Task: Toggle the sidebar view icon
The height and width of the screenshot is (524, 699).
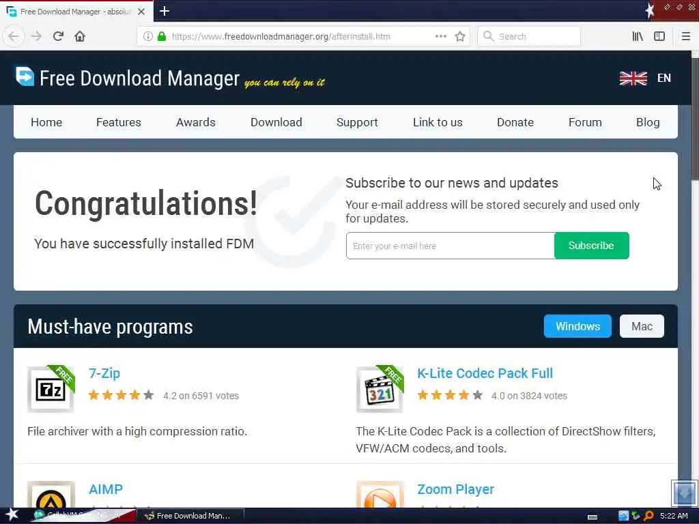Action: (x=659, y=36)
